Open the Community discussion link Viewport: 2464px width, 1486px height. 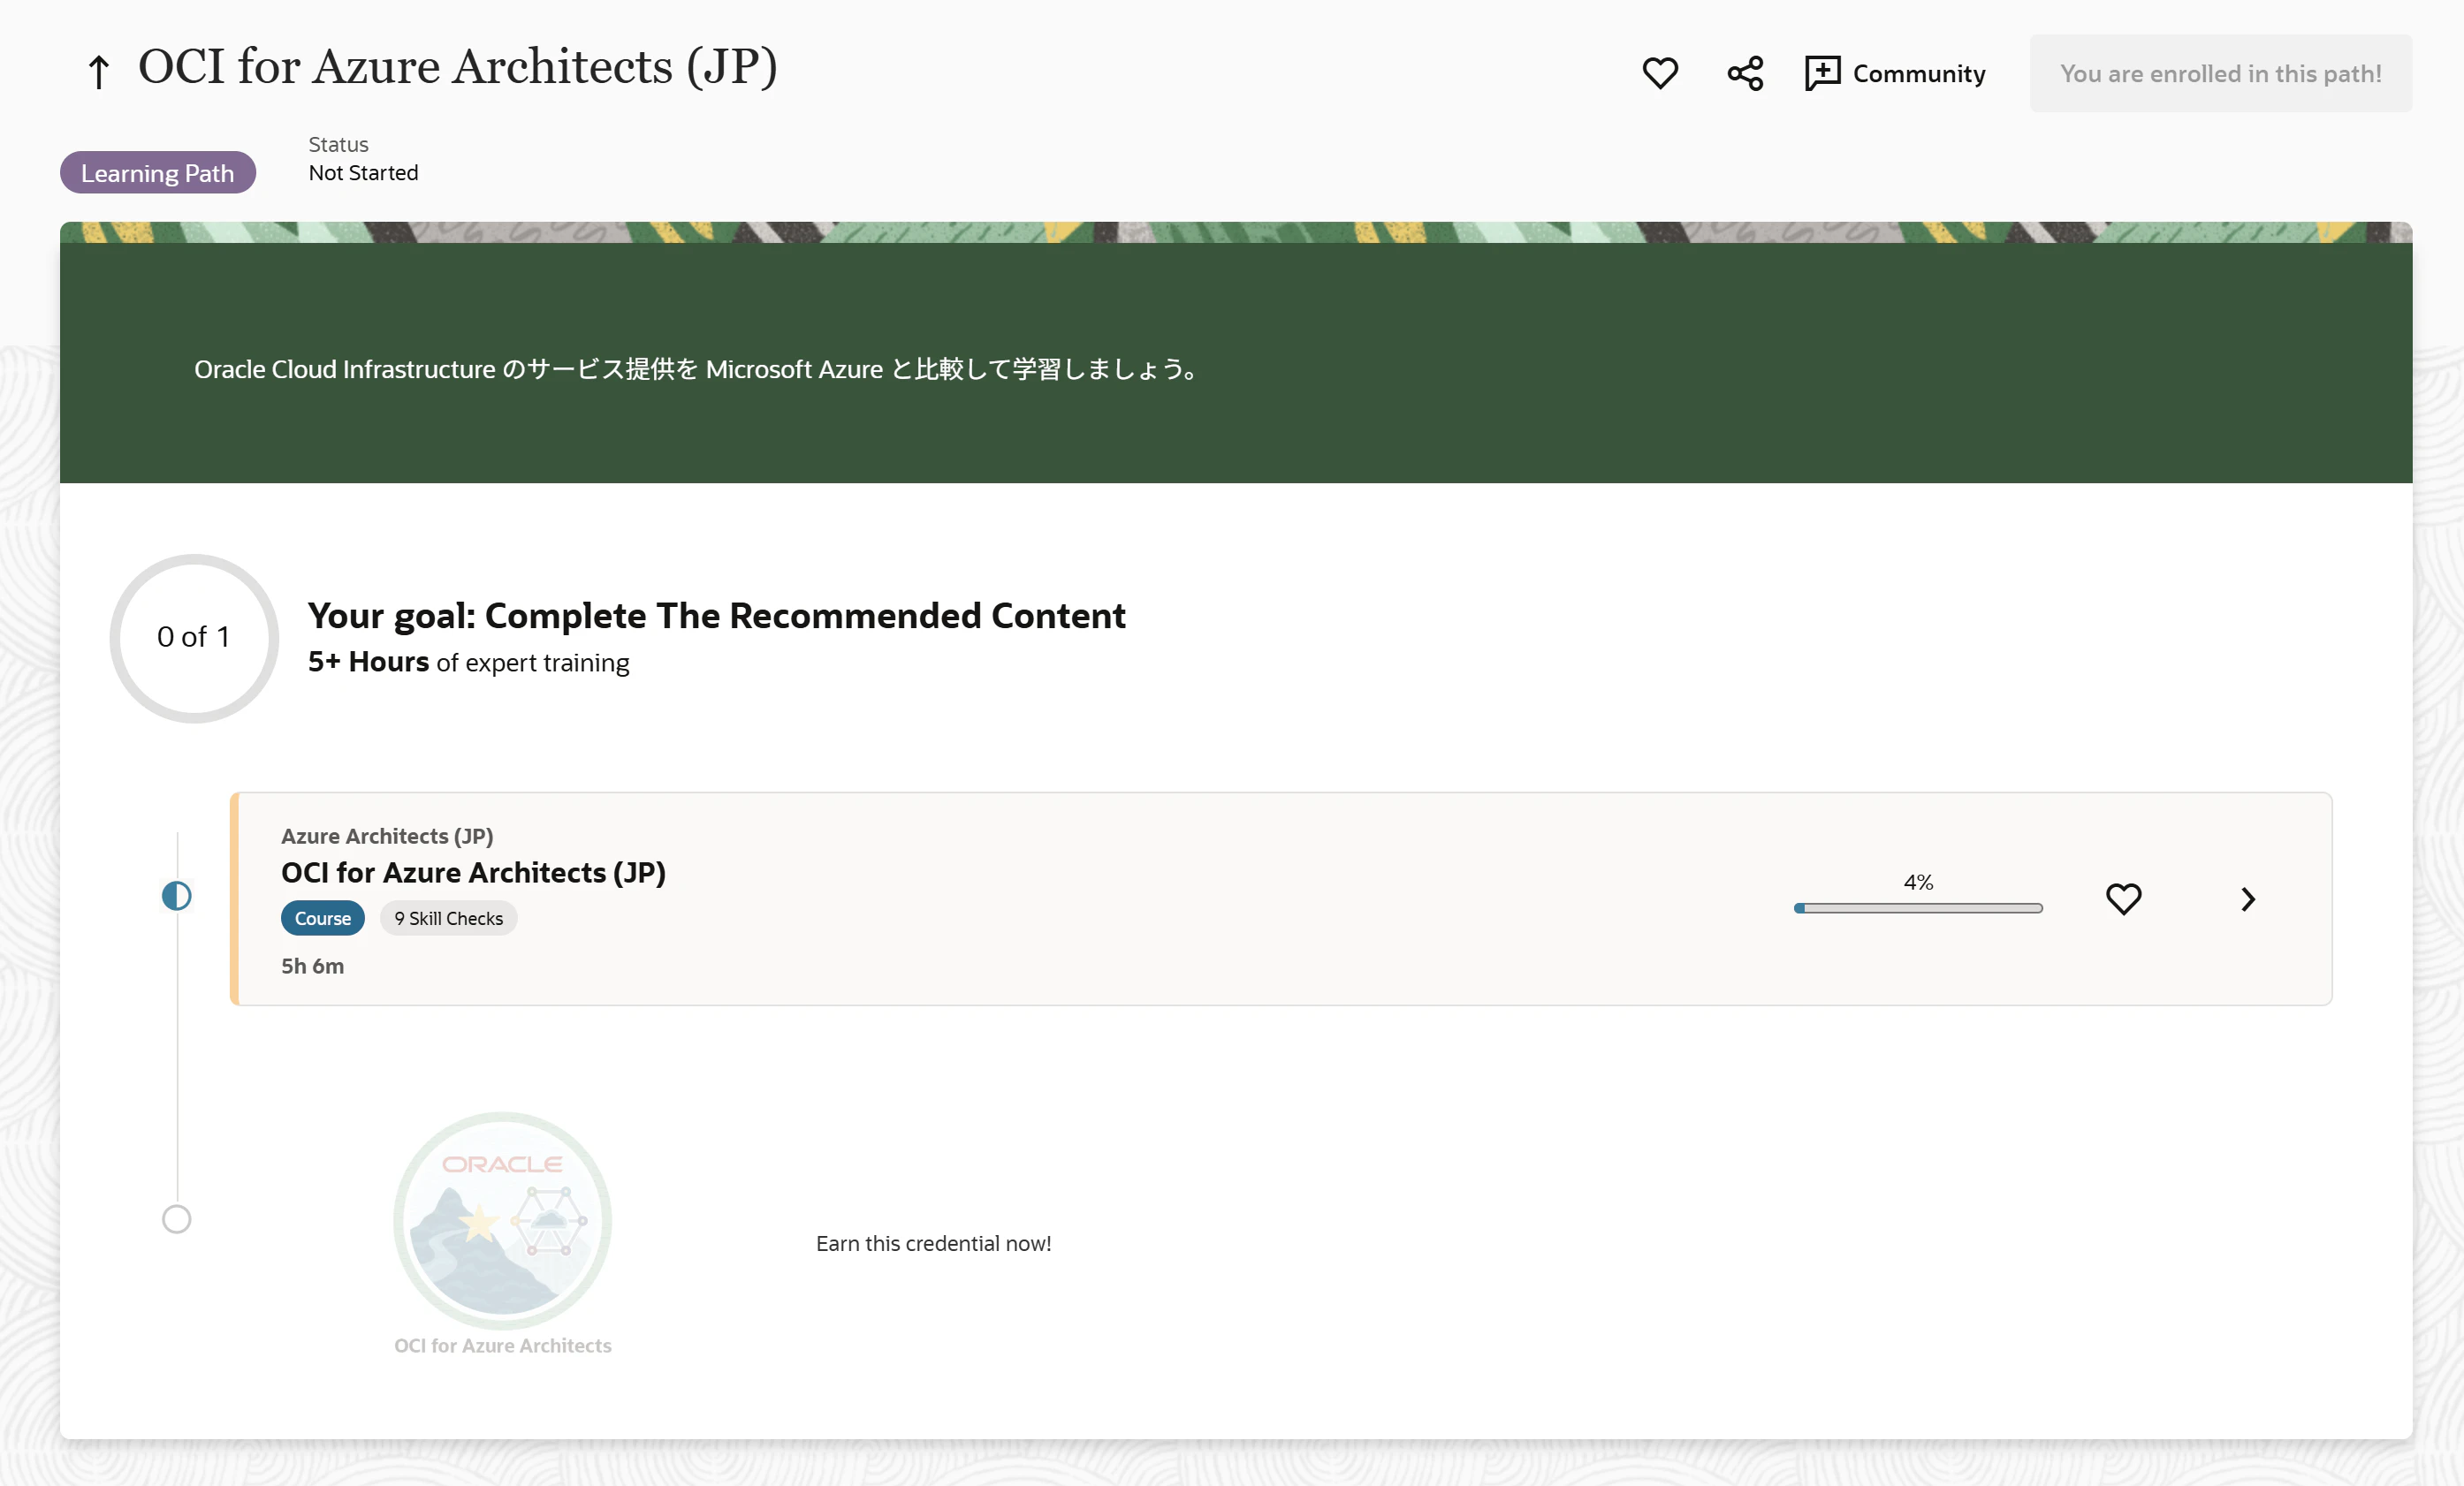(1895, 73)
